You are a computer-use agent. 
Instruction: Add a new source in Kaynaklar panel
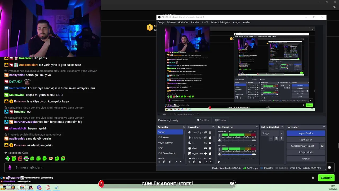pyautogui.click(x=189, y=162)
